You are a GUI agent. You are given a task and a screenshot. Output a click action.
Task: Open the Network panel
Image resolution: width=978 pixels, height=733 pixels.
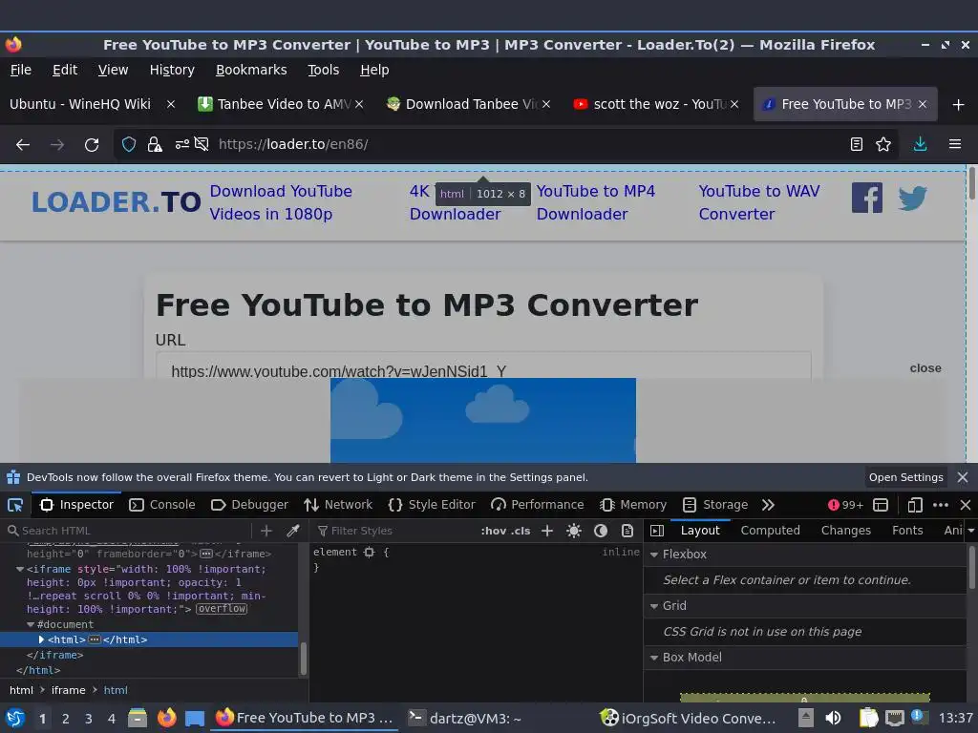pyautogui.click(x=338, y=505)
